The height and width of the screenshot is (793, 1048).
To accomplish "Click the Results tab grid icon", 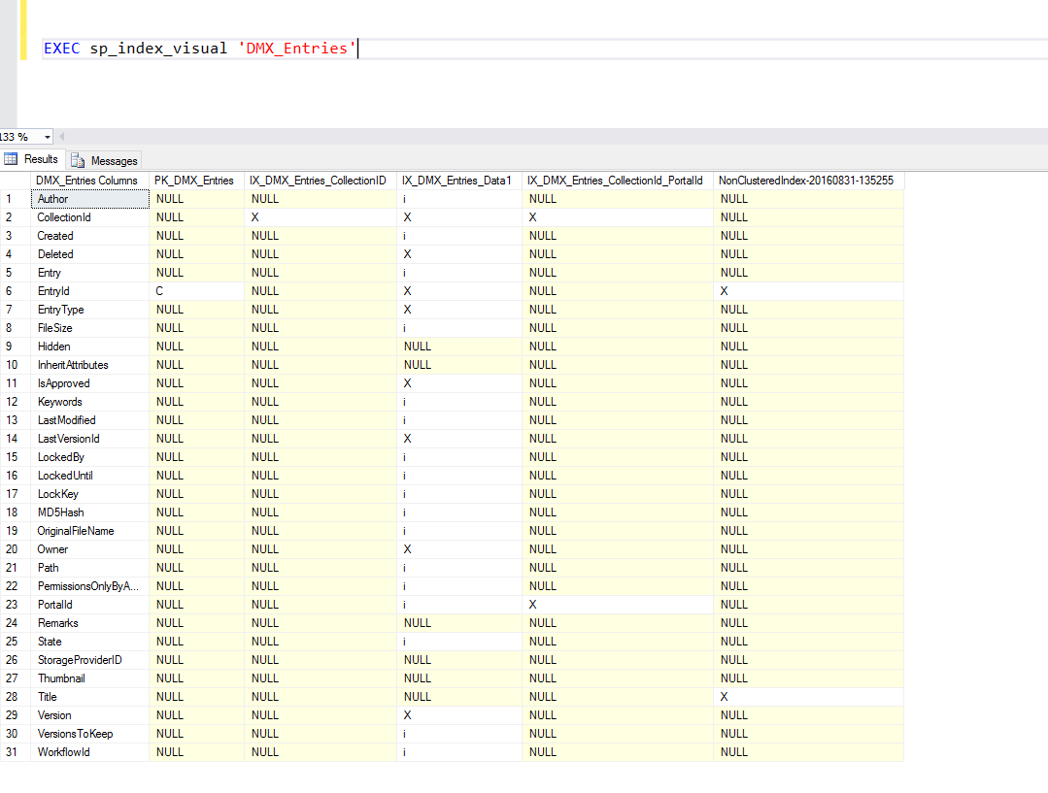I will [12, 159].
